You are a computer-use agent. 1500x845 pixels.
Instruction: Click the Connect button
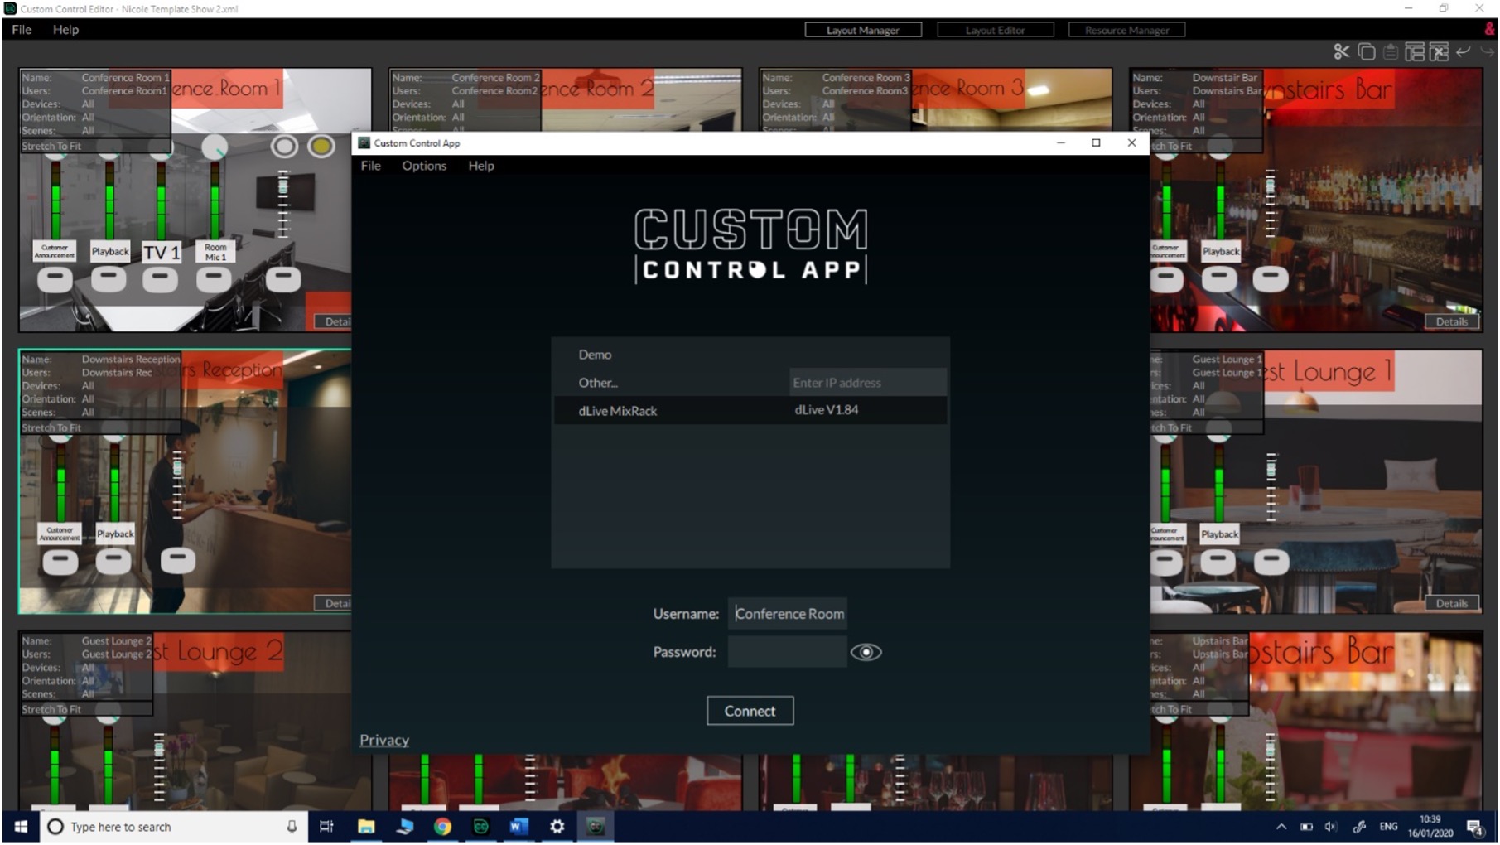[750, 711]
